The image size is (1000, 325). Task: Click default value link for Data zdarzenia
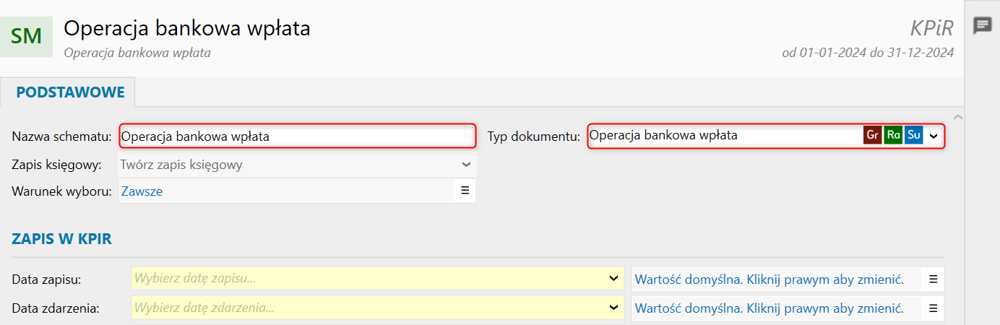click(770, 308)
